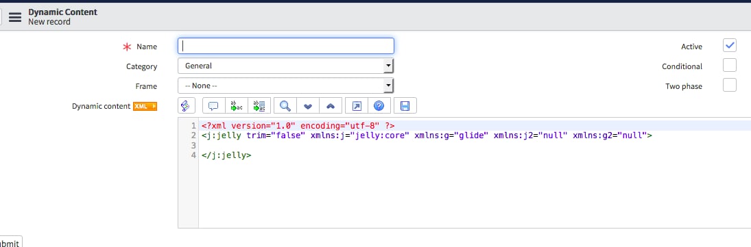Click the closing j:jelly tag
The width and height of the screenshot is (751, 247).
click(226, 155)
